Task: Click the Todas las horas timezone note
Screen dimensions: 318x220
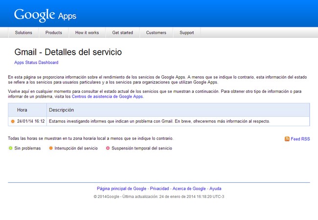Action: coord(91,138)
